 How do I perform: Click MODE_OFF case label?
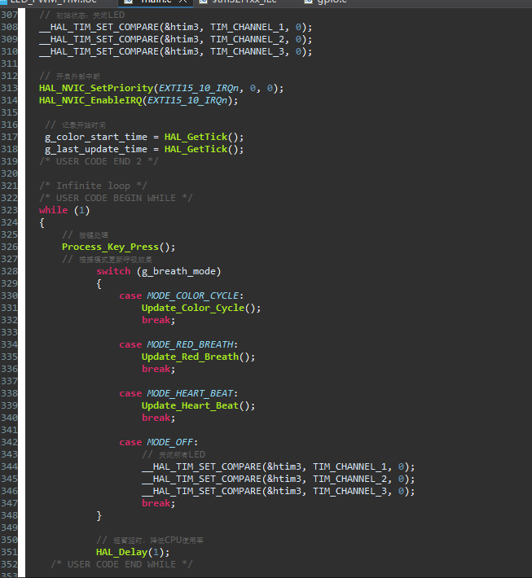pos(170,442)
